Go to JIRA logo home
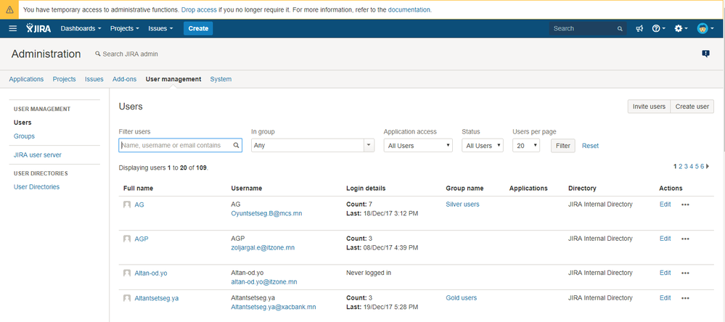The image size is (725, 322). 38,28
